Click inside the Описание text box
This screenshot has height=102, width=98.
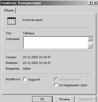(x=55, y=43)
